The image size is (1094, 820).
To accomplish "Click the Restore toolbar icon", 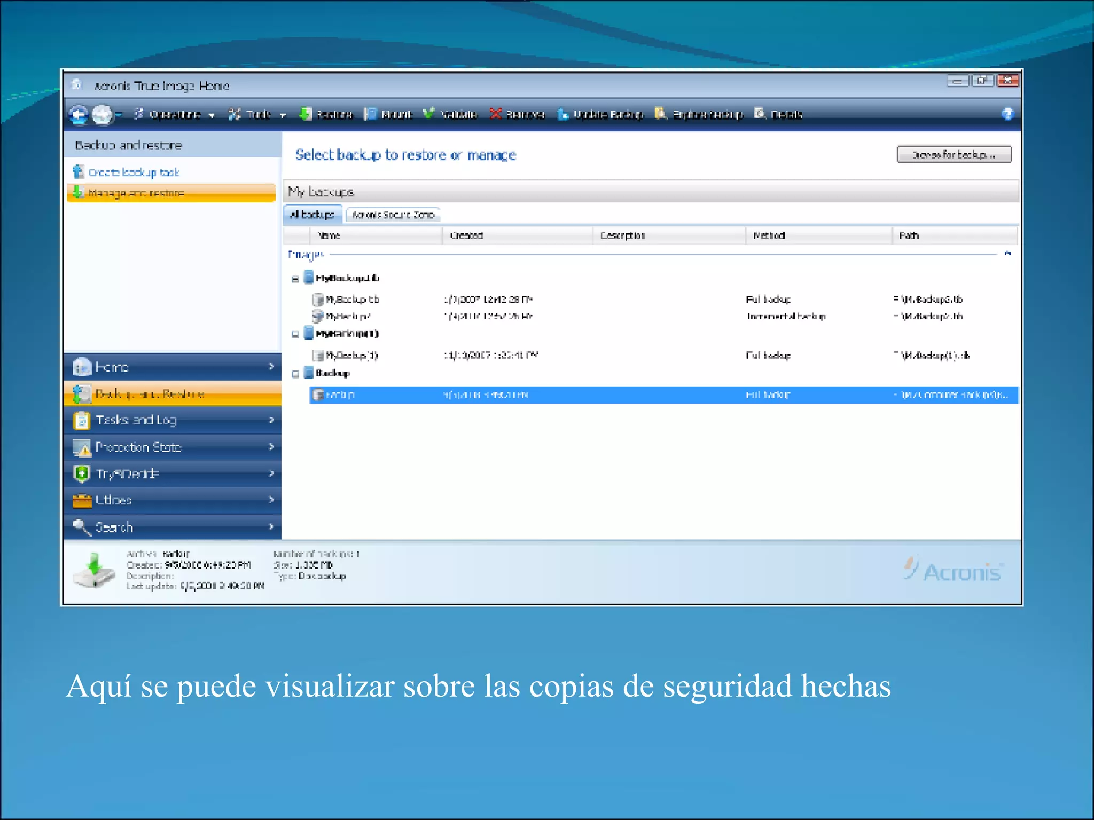I will click(304, 114).
